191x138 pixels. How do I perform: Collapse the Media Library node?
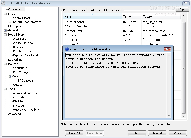click(5, 35)
